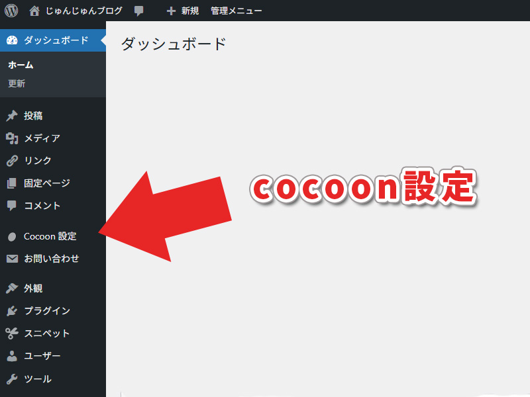Click the speech bubble icon for コメント
This screenshot has height=397, width=530.
(x=11, y=206)
